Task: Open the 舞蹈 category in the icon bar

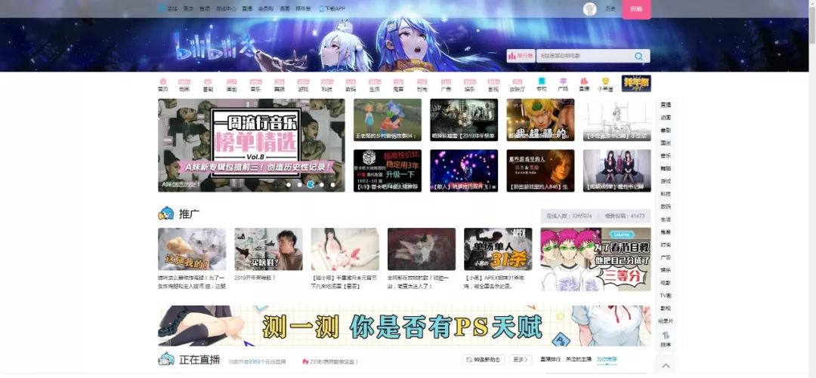Action: (280, 85)
